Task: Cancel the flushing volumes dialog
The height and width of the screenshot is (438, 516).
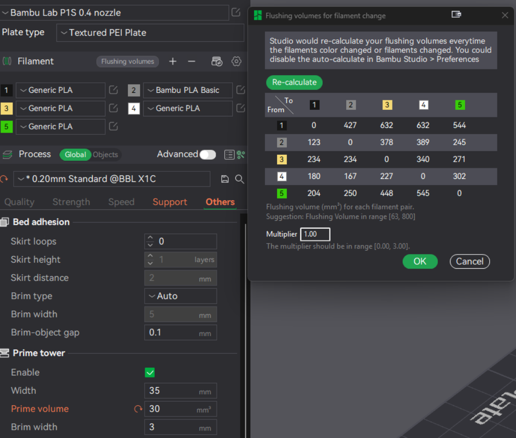Action: (470, 261)
